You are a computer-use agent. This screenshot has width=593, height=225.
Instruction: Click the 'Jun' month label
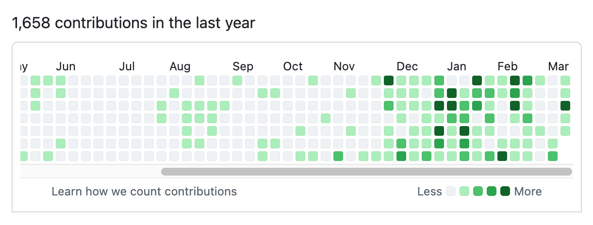66,66
